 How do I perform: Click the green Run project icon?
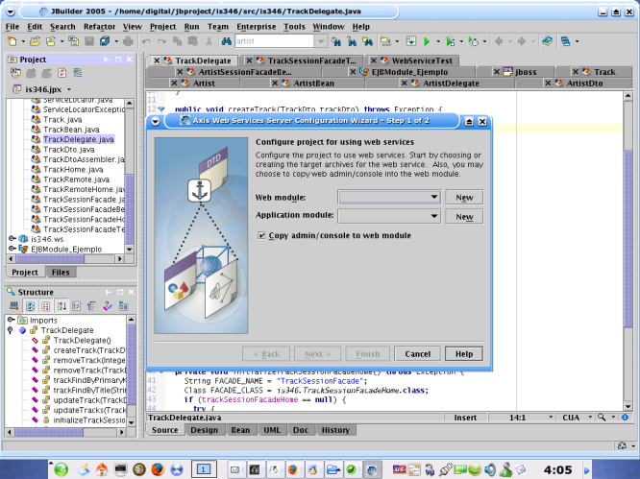(426, 42)
